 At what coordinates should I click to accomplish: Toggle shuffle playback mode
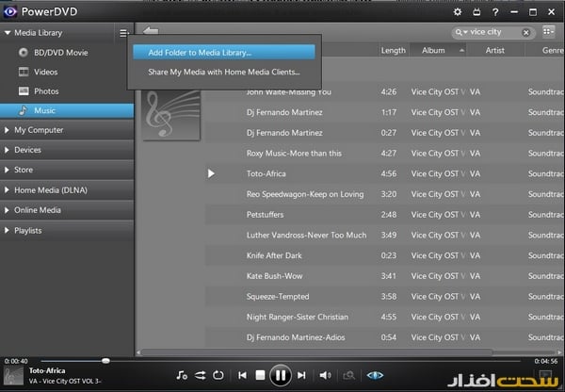[200, 375]
